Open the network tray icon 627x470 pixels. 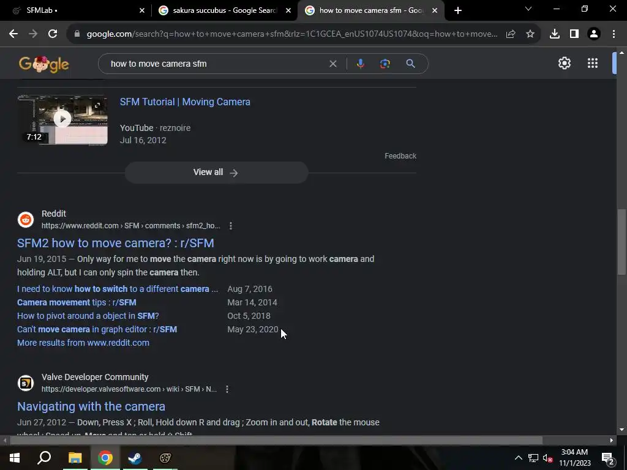click(x=533, y=458)
